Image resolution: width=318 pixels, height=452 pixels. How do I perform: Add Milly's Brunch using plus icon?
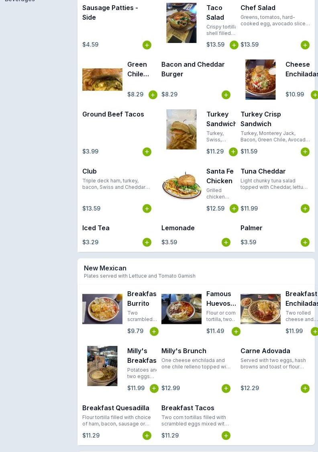(x=226, y=388)
